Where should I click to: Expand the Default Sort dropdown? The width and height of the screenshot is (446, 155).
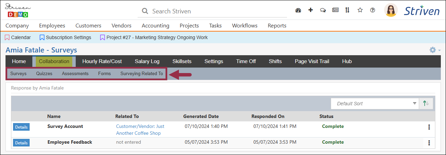(x=375, y=104)
